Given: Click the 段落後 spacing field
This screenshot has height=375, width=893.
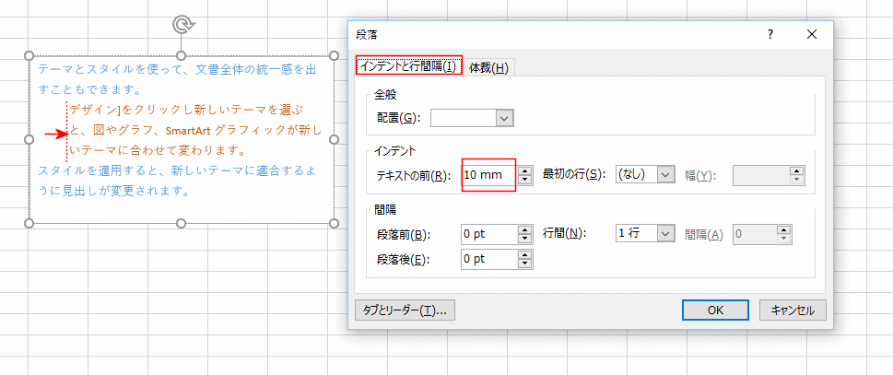Looking at the screenshot, I should (489, 259).
